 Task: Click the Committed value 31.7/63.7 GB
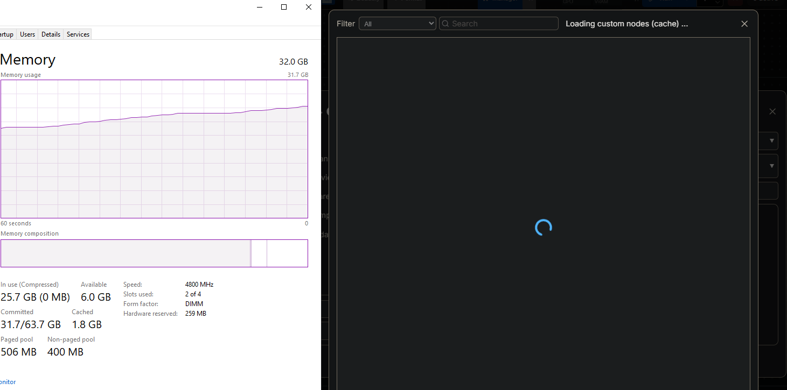pyautogui.click(x=31, y=324)
